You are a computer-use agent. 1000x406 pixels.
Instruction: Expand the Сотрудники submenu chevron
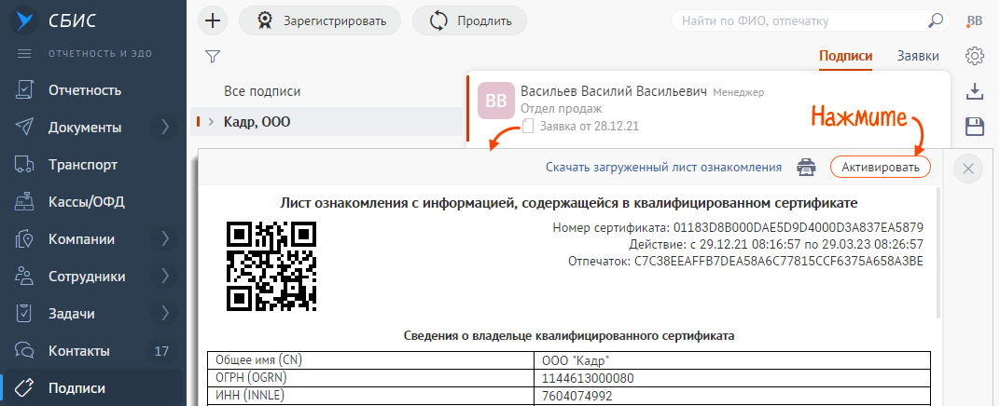coord(165,277)
